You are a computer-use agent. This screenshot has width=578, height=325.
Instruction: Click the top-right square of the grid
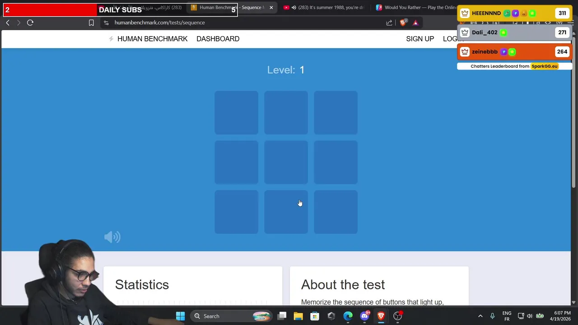tap(336, 113)
